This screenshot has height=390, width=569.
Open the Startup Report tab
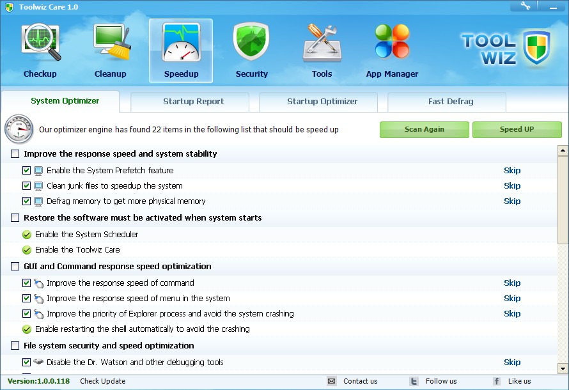[190, 102]
